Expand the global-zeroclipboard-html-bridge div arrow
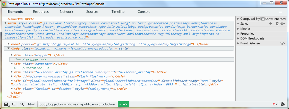Screen dimensions: 289x109 (12, 81)
